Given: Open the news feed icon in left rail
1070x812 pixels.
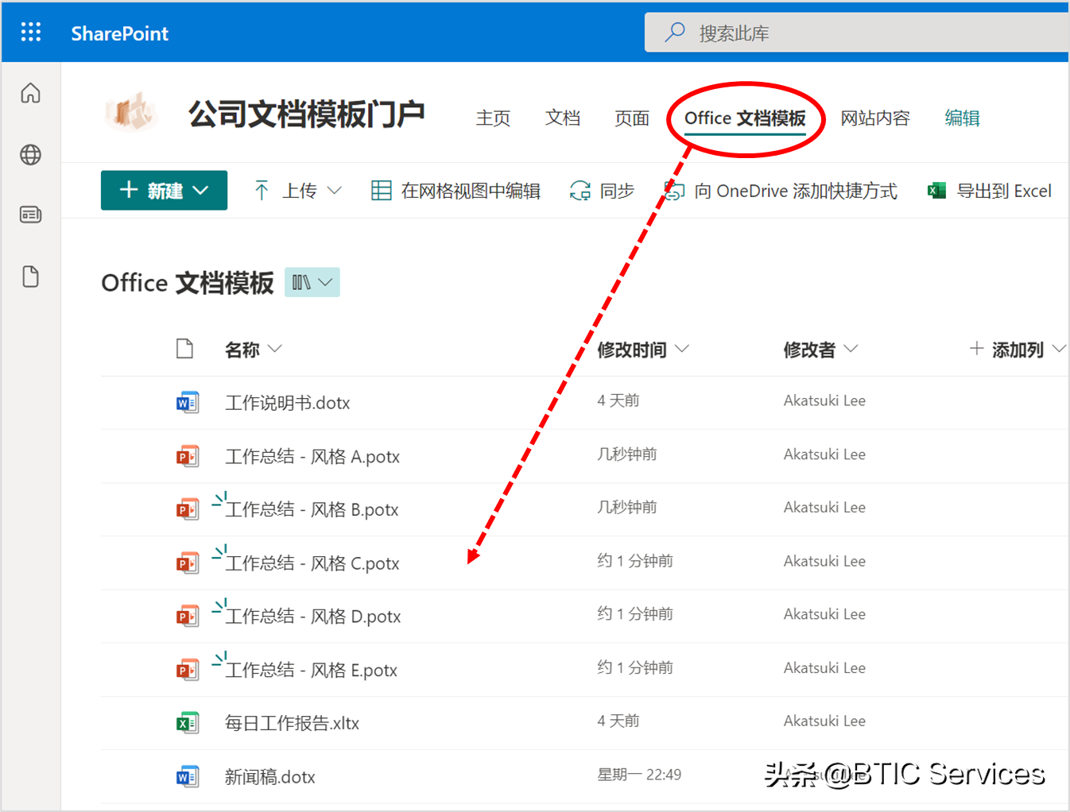Looking at the screenshot, I should pyautogui.click(x=30, y=215).
